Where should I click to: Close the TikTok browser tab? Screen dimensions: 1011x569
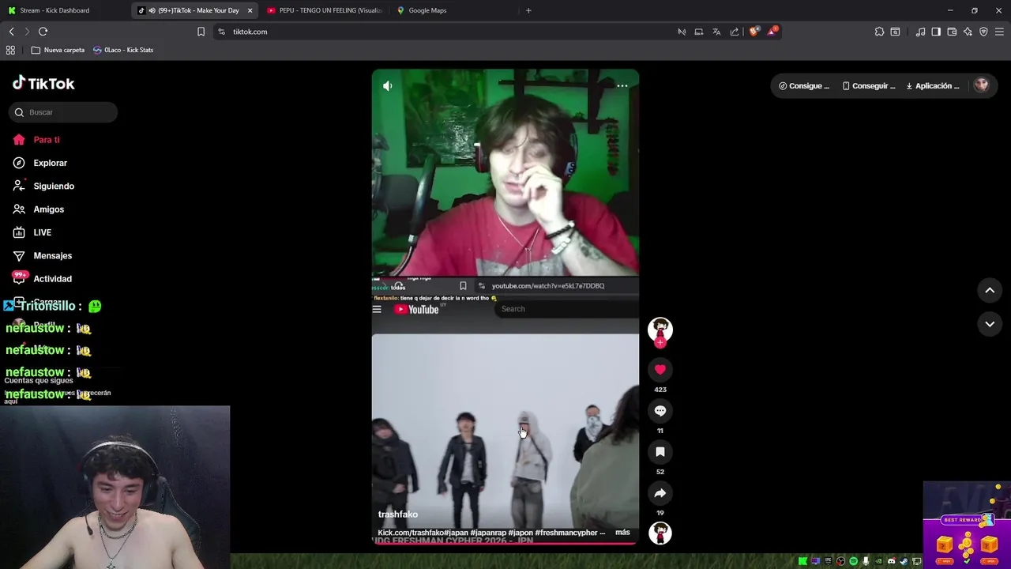coord(250,10)
